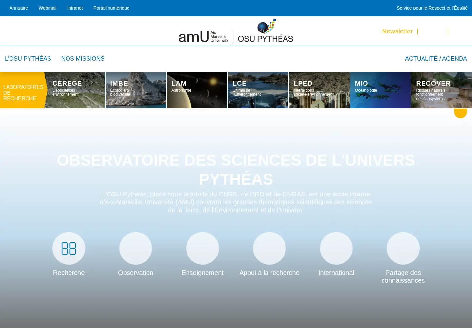472x328 pixels.
Task: Open the Enseignement circle icon
Action: click(203, 248)
